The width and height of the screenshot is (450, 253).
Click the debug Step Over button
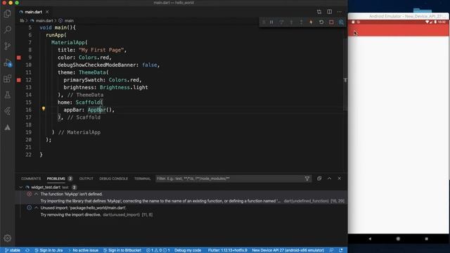[281, 22]
